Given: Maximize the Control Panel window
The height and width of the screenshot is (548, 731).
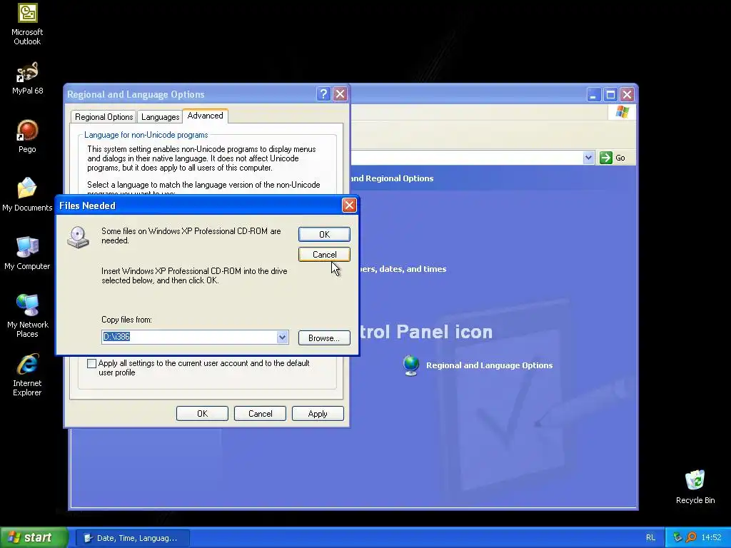Looking at the screenshot, I should click(x=610, y=95).
